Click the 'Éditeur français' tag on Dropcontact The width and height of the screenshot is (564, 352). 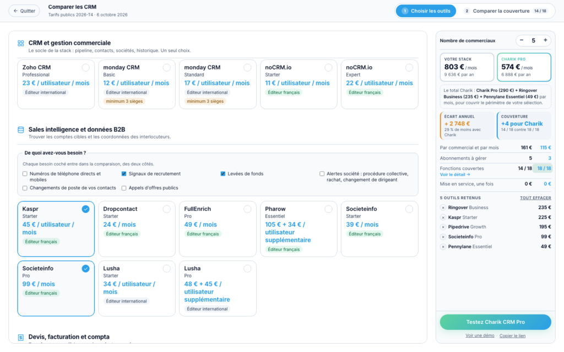[122, 234]
